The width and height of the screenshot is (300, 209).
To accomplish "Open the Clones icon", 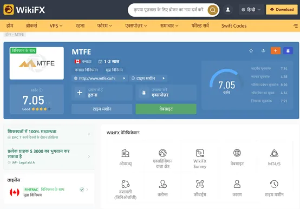I will pyautogui.click(x=162, y=184).
